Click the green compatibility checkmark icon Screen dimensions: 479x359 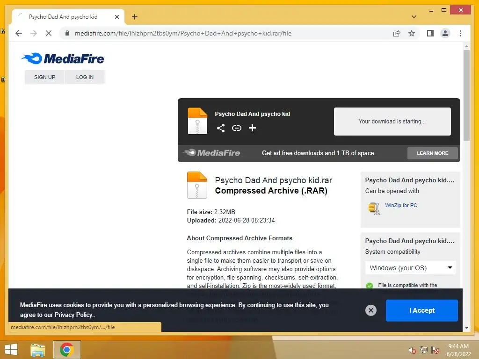(x=370, y=286)
